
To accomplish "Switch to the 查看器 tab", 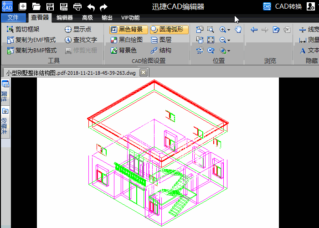I will point(40,17).
